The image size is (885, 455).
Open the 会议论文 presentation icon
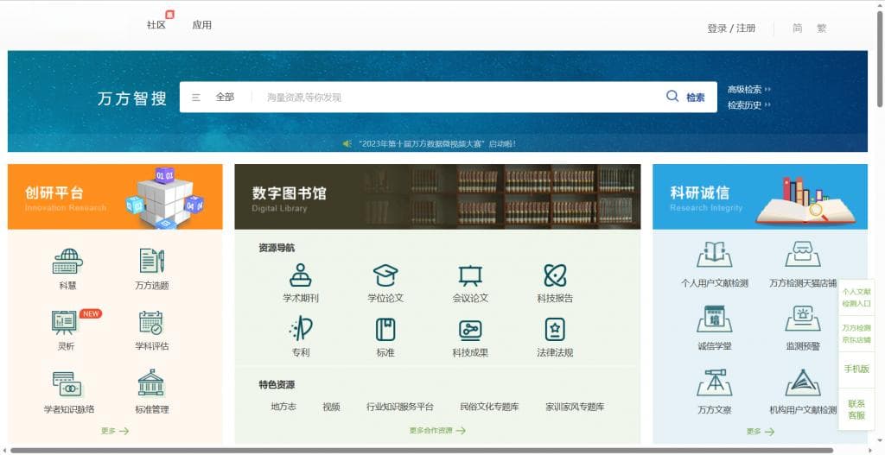470,275
